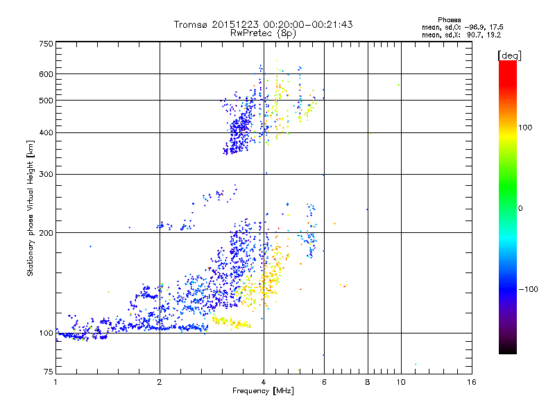
Task: Click the colorbar tick label '100'
Action: point(525,128)
